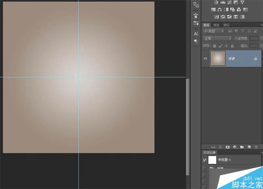Open the 正常 blend mode dropdown

217,38
